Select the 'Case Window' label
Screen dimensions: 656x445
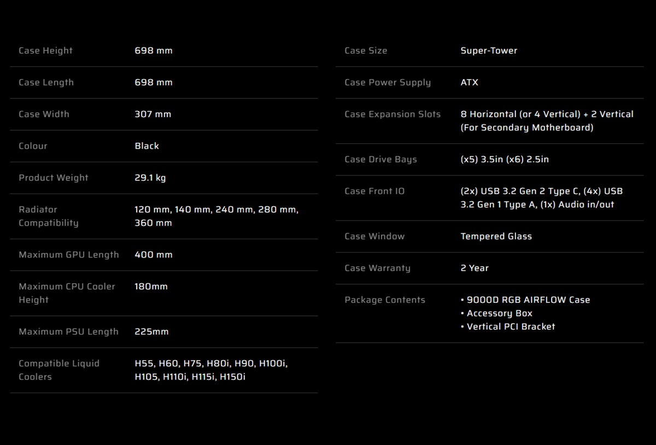point(374,237)
